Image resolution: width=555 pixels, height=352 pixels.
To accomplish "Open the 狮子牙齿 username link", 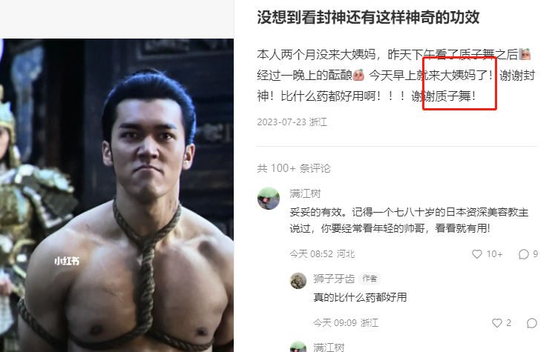I will point(334,279).
